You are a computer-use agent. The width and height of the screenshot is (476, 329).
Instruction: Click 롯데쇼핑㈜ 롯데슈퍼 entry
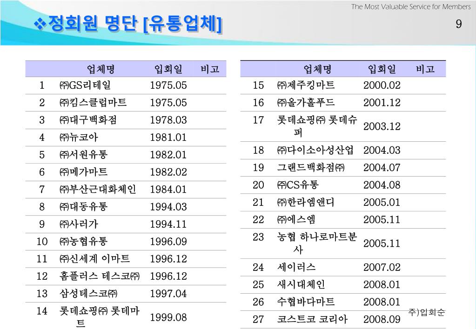pyautogui.click(x=317, y=126)
